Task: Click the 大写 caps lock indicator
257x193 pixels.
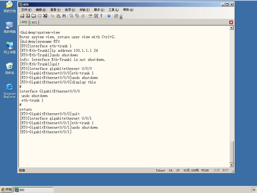Action: click(216, 170)
